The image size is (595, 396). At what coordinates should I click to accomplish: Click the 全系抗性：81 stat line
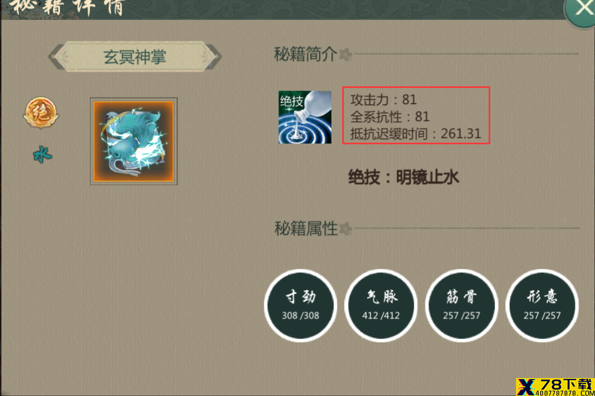(390, 116)
